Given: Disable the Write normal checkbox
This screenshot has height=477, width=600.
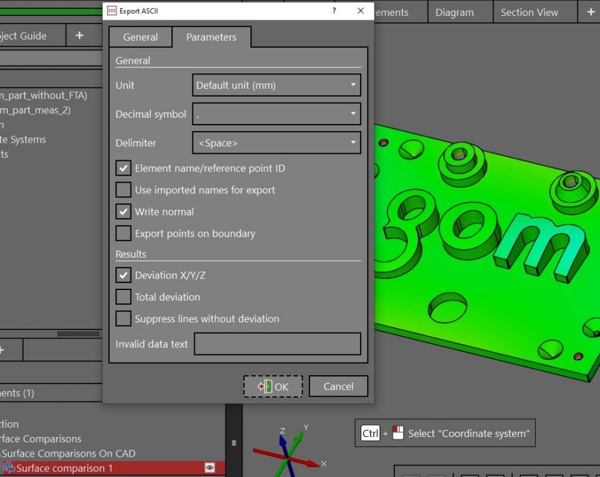Looking at the screenshot, I should coord(123,212).
